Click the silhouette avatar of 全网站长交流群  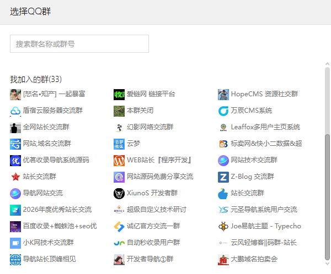(x=15, y=128)
